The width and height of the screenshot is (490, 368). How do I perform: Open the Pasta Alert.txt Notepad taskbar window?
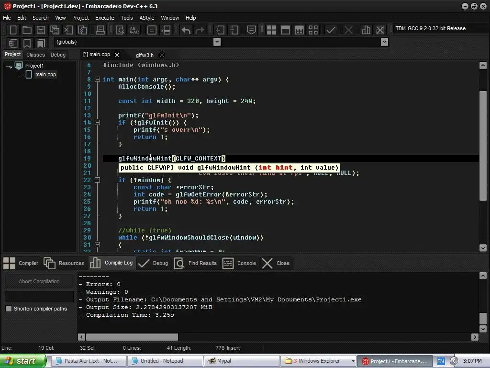pyautogui.click(x=89, y=361)
